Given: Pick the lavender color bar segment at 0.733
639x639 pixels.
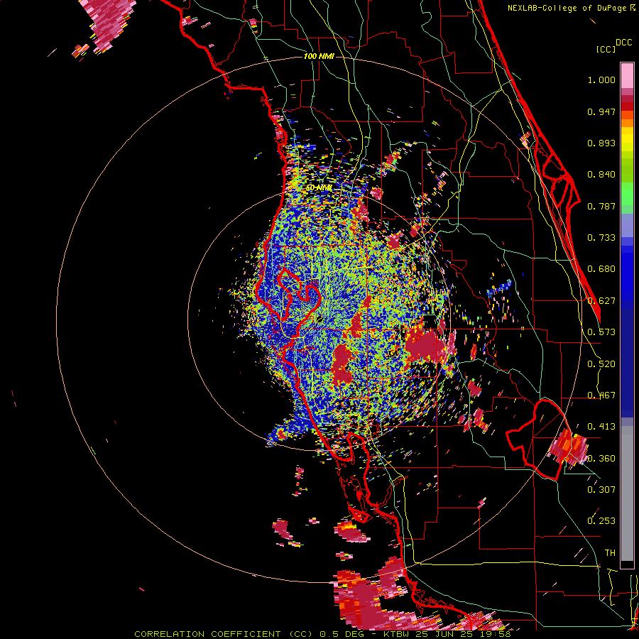Looking at the screenshot, I should [627, 229].
